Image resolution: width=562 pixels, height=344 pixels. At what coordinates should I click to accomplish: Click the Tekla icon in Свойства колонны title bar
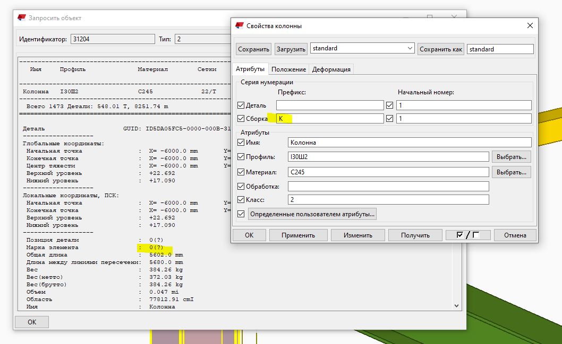pos(239,25)
